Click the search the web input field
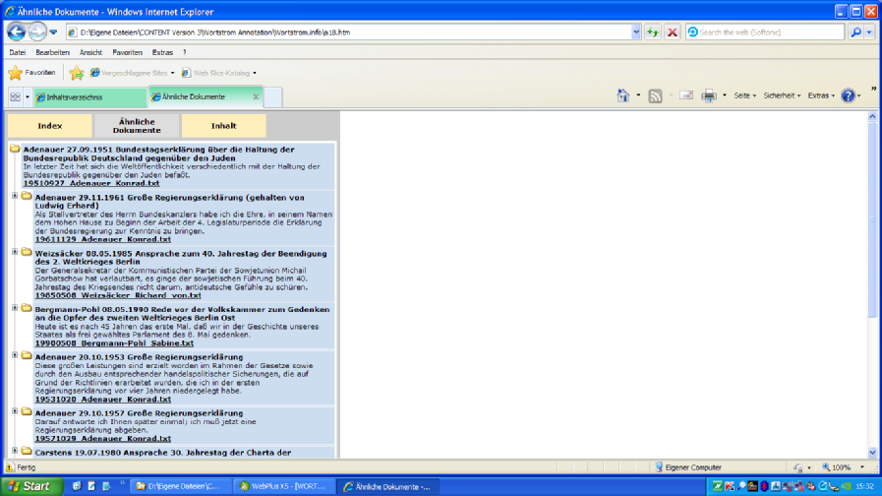Viewport: 882px width, 496px height. point(767,31)
